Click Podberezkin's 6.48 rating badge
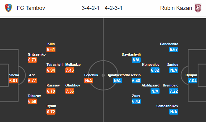 (x=136, y=81)
